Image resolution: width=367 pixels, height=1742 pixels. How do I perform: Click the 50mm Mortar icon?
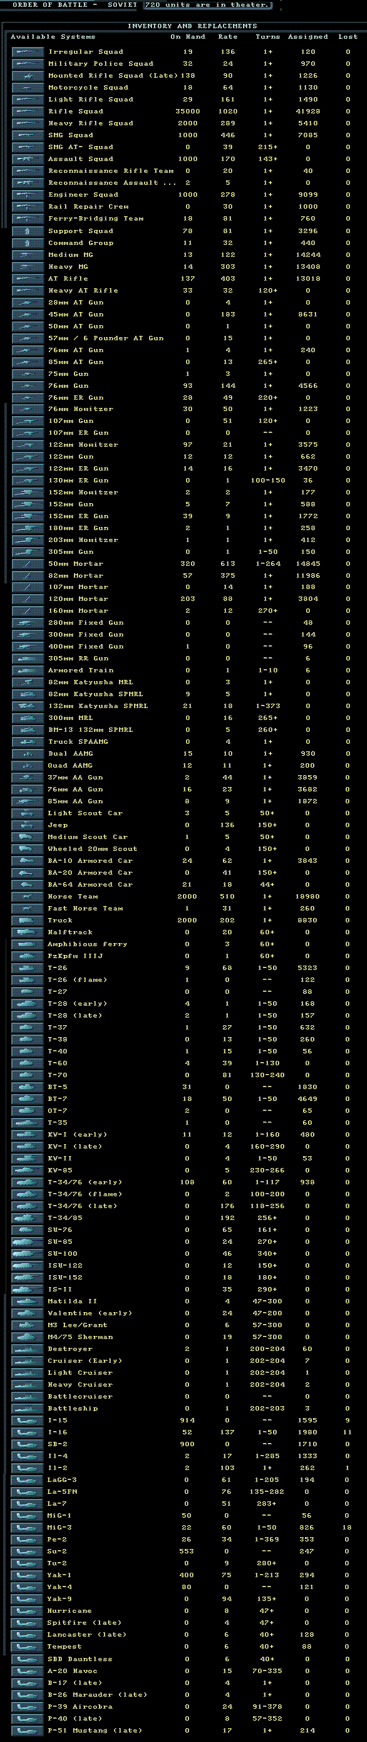tap(28, 564)
